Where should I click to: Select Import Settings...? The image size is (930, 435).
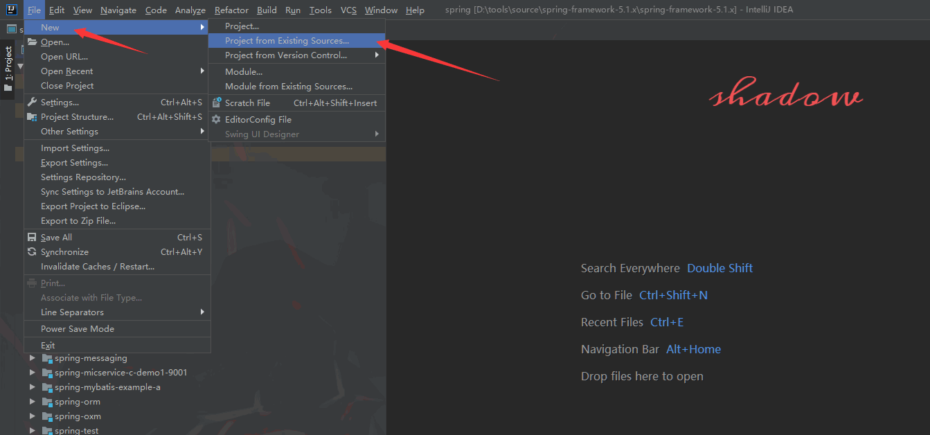click(x=117, y=148)
